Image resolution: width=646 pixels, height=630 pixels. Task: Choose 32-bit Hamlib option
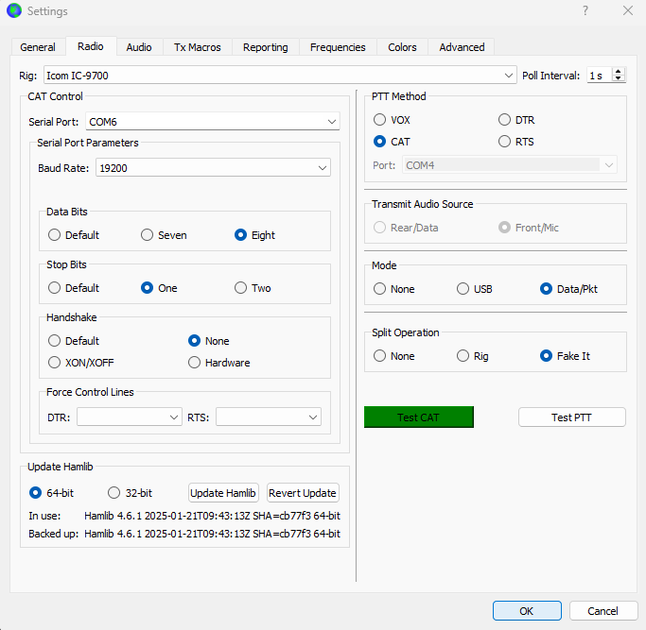[x=114, y=493]
